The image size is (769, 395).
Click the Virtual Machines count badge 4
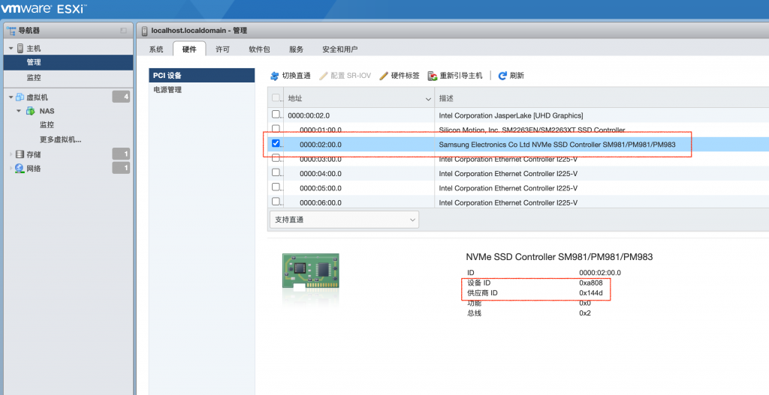[121, 97]
